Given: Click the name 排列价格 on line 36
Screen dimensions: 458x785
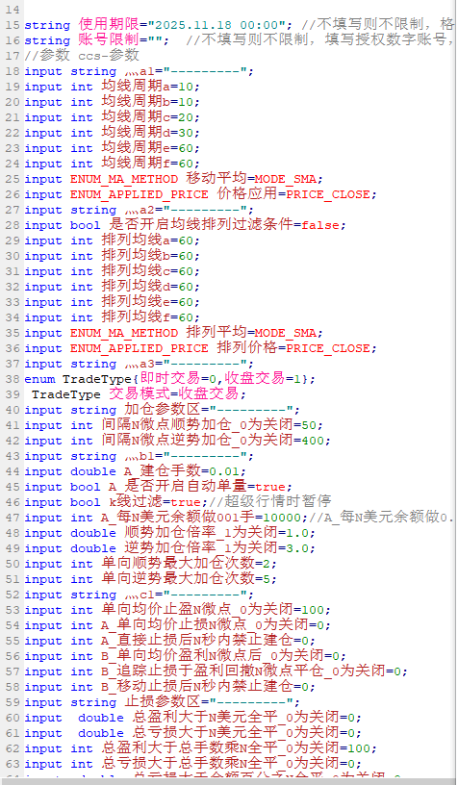Looking at the screenshot, I should [248, 348].
